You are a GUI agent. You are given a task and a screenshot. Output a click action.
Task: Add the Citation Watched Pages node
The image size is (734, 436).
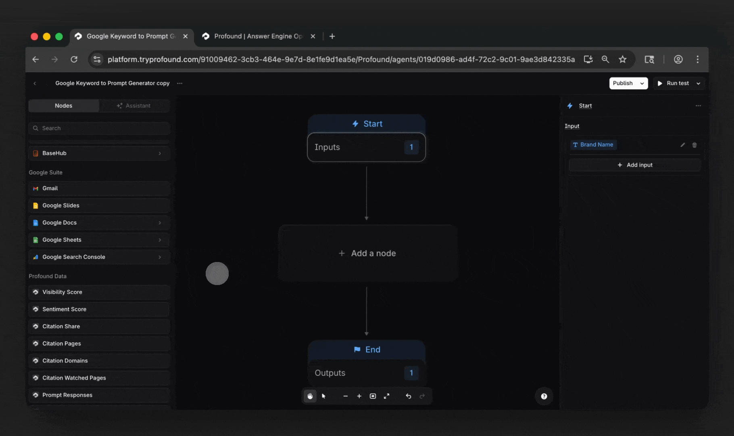99,378
